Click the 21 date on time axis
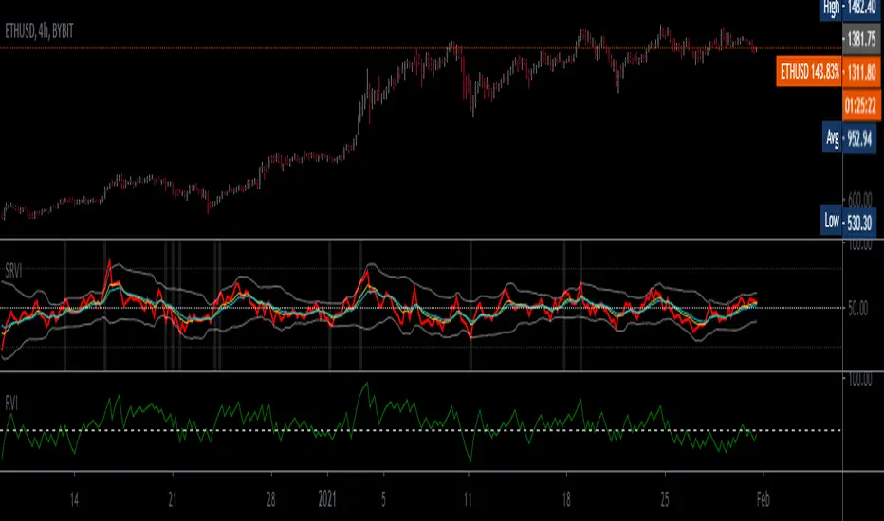The width and height of the screenshot is (884, 521). click(x=173, y=499)
